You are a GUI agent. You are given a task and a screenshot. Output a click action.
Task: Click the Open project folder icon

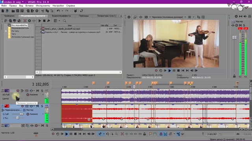(x=13, y=11)
